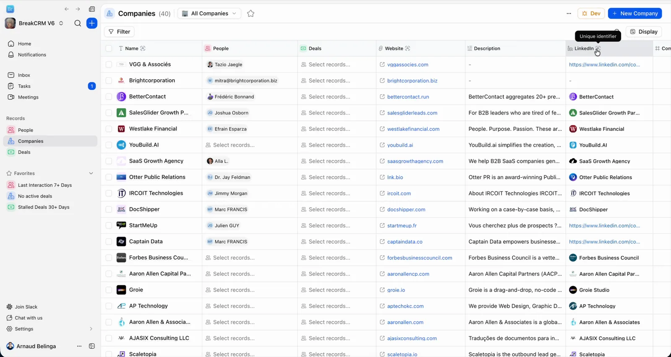
Task: Go to Deals in the sidebar
Action: [x=24, y=152]
